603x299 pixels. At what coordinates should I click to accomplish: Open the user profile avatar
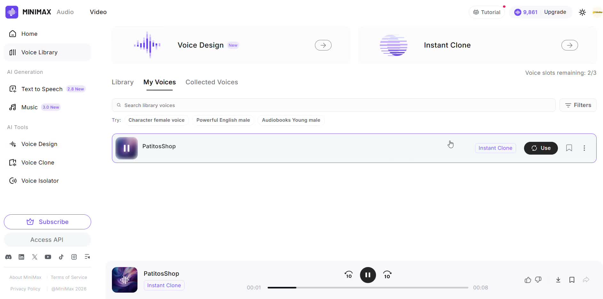click(597, 12)
